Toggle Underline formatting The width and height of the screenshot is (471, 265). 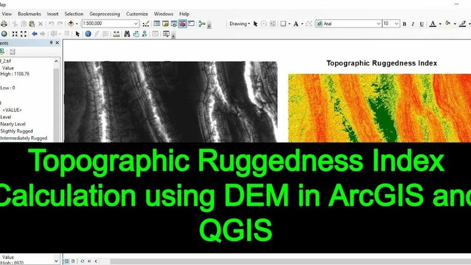tap(422, 24)
